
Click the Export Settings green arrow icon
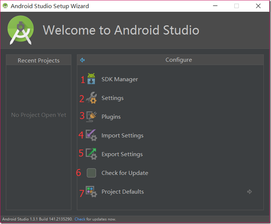pos(91,154)
